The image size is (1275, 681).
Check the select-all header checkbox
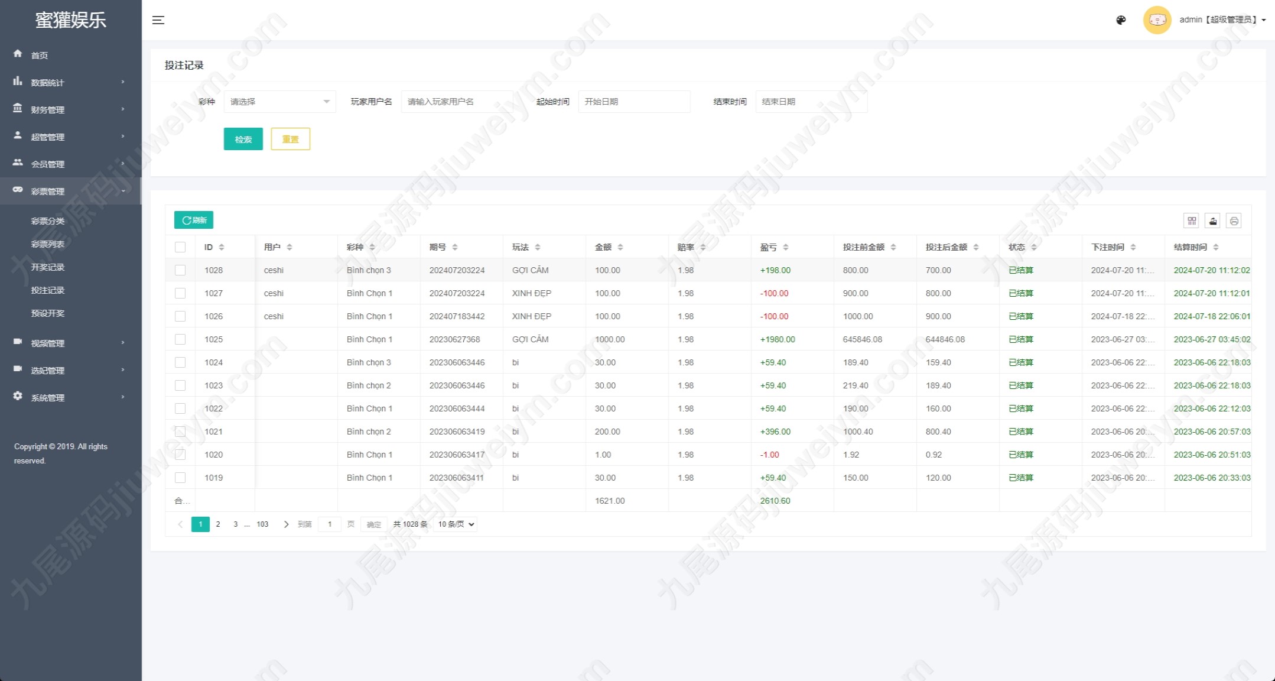pos(180,247)
